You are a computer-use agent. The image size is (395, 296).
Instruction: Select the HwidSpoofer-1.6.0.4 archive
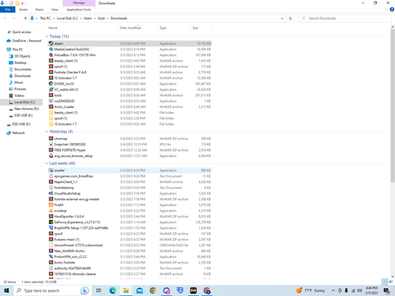pyautogui.click(x=130, y=216)
